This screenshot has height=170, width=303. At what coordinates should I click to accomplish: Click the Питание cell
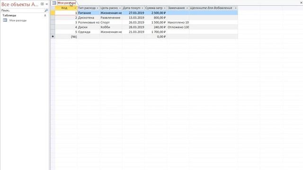(x=89, y=13)
